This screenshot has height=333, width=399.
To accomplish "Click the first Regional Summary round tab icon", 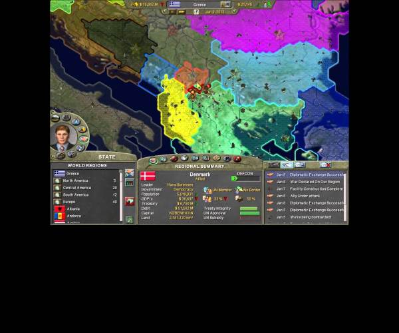I will (153, 161).
